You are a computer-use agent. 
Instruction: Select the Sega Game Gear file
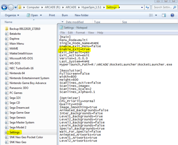coord(17,113)
